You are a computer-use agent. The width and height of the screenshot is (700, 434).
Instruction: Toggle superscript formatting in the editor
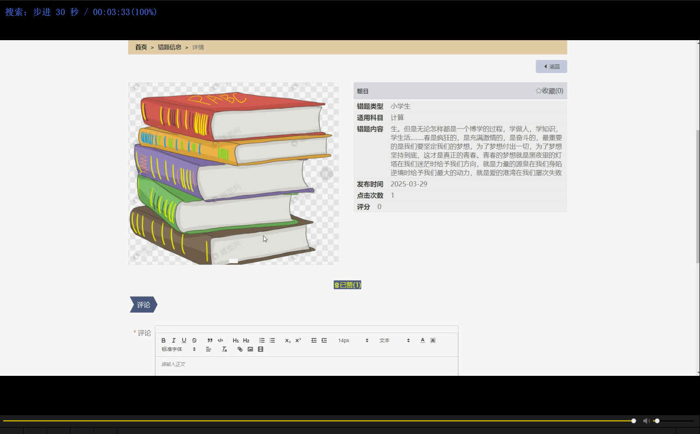point(298,340)
